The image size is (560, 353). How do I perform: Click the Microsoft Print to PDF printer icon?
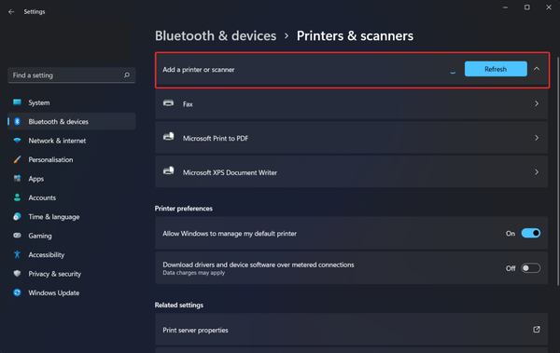(x=169, y=137)
